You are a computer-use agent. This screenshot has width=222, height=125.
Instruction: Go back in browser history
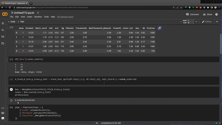2,8
